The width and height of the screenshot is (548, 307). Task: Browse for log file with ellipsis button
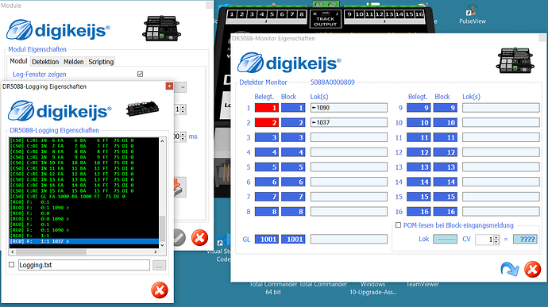coord(159,266)
